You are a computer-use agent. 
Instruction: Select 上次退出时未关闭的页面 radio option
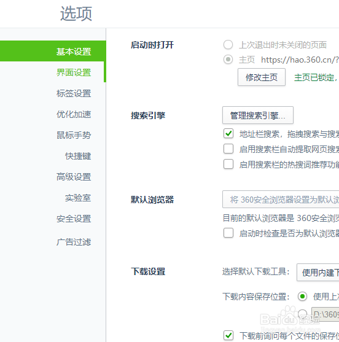pos(228,45)
